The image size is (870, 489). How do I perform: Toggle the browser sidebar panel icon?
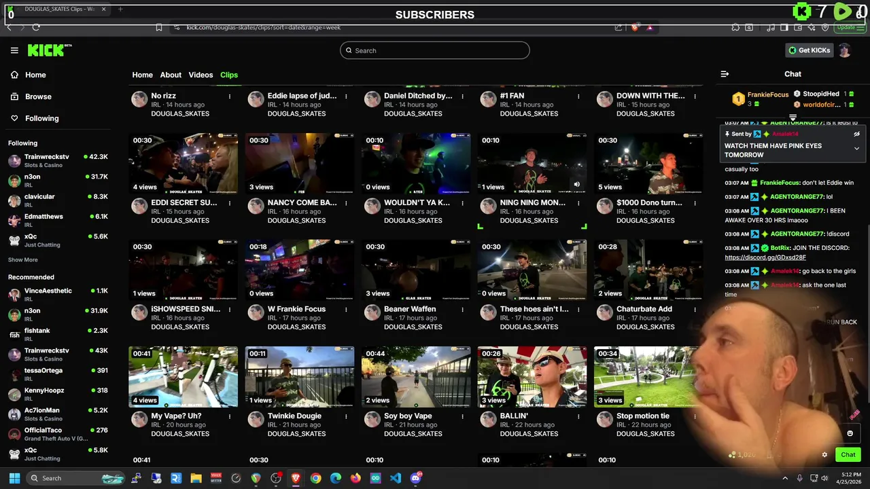pos(784,27)
